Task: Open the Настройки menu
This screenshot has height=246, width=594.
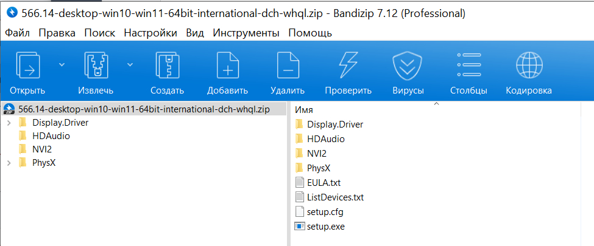Action: 150,33
